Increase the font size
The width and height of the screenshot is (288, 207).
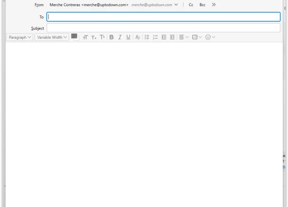[x=102, y=37]
